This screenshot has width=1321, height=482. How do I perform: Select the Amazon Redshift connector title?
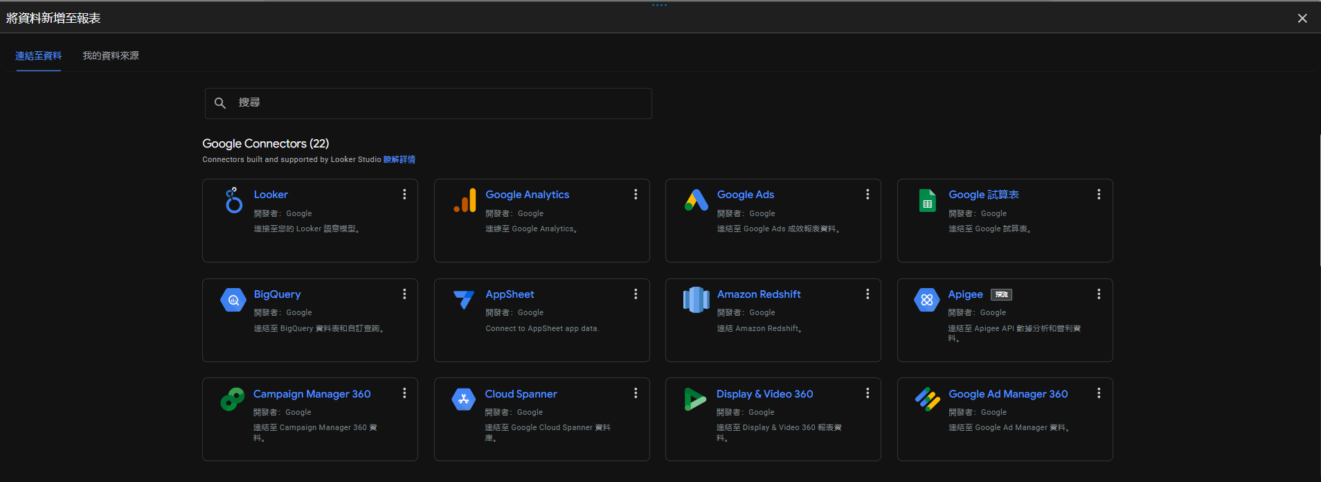(x=759, y=294)
